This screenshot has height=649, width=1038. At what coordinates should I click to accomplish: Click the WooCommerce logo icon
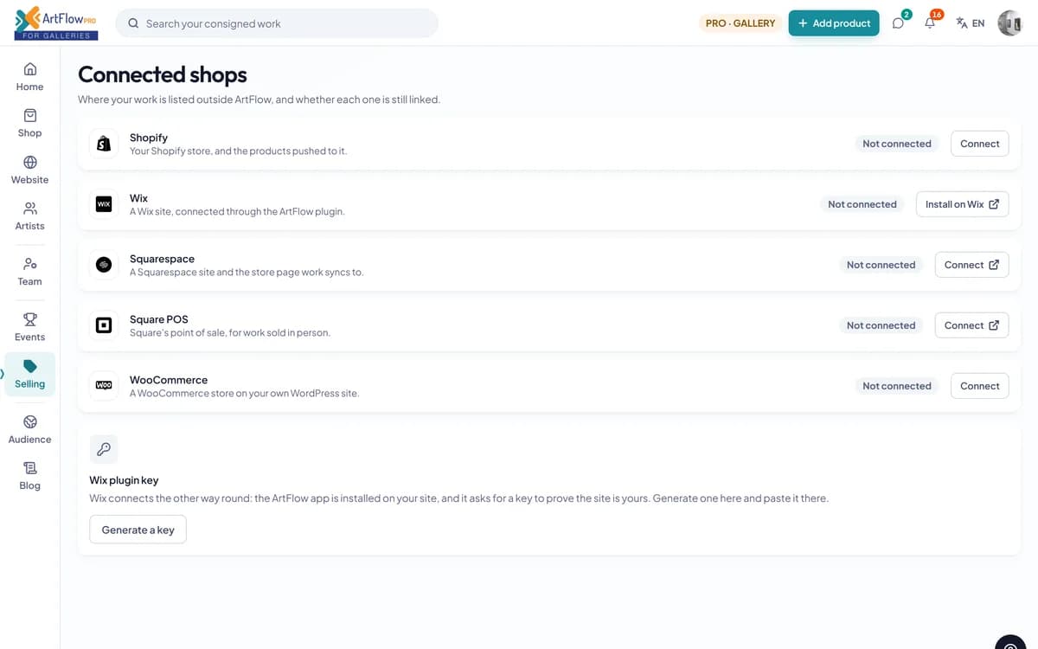tap(104, 386)
